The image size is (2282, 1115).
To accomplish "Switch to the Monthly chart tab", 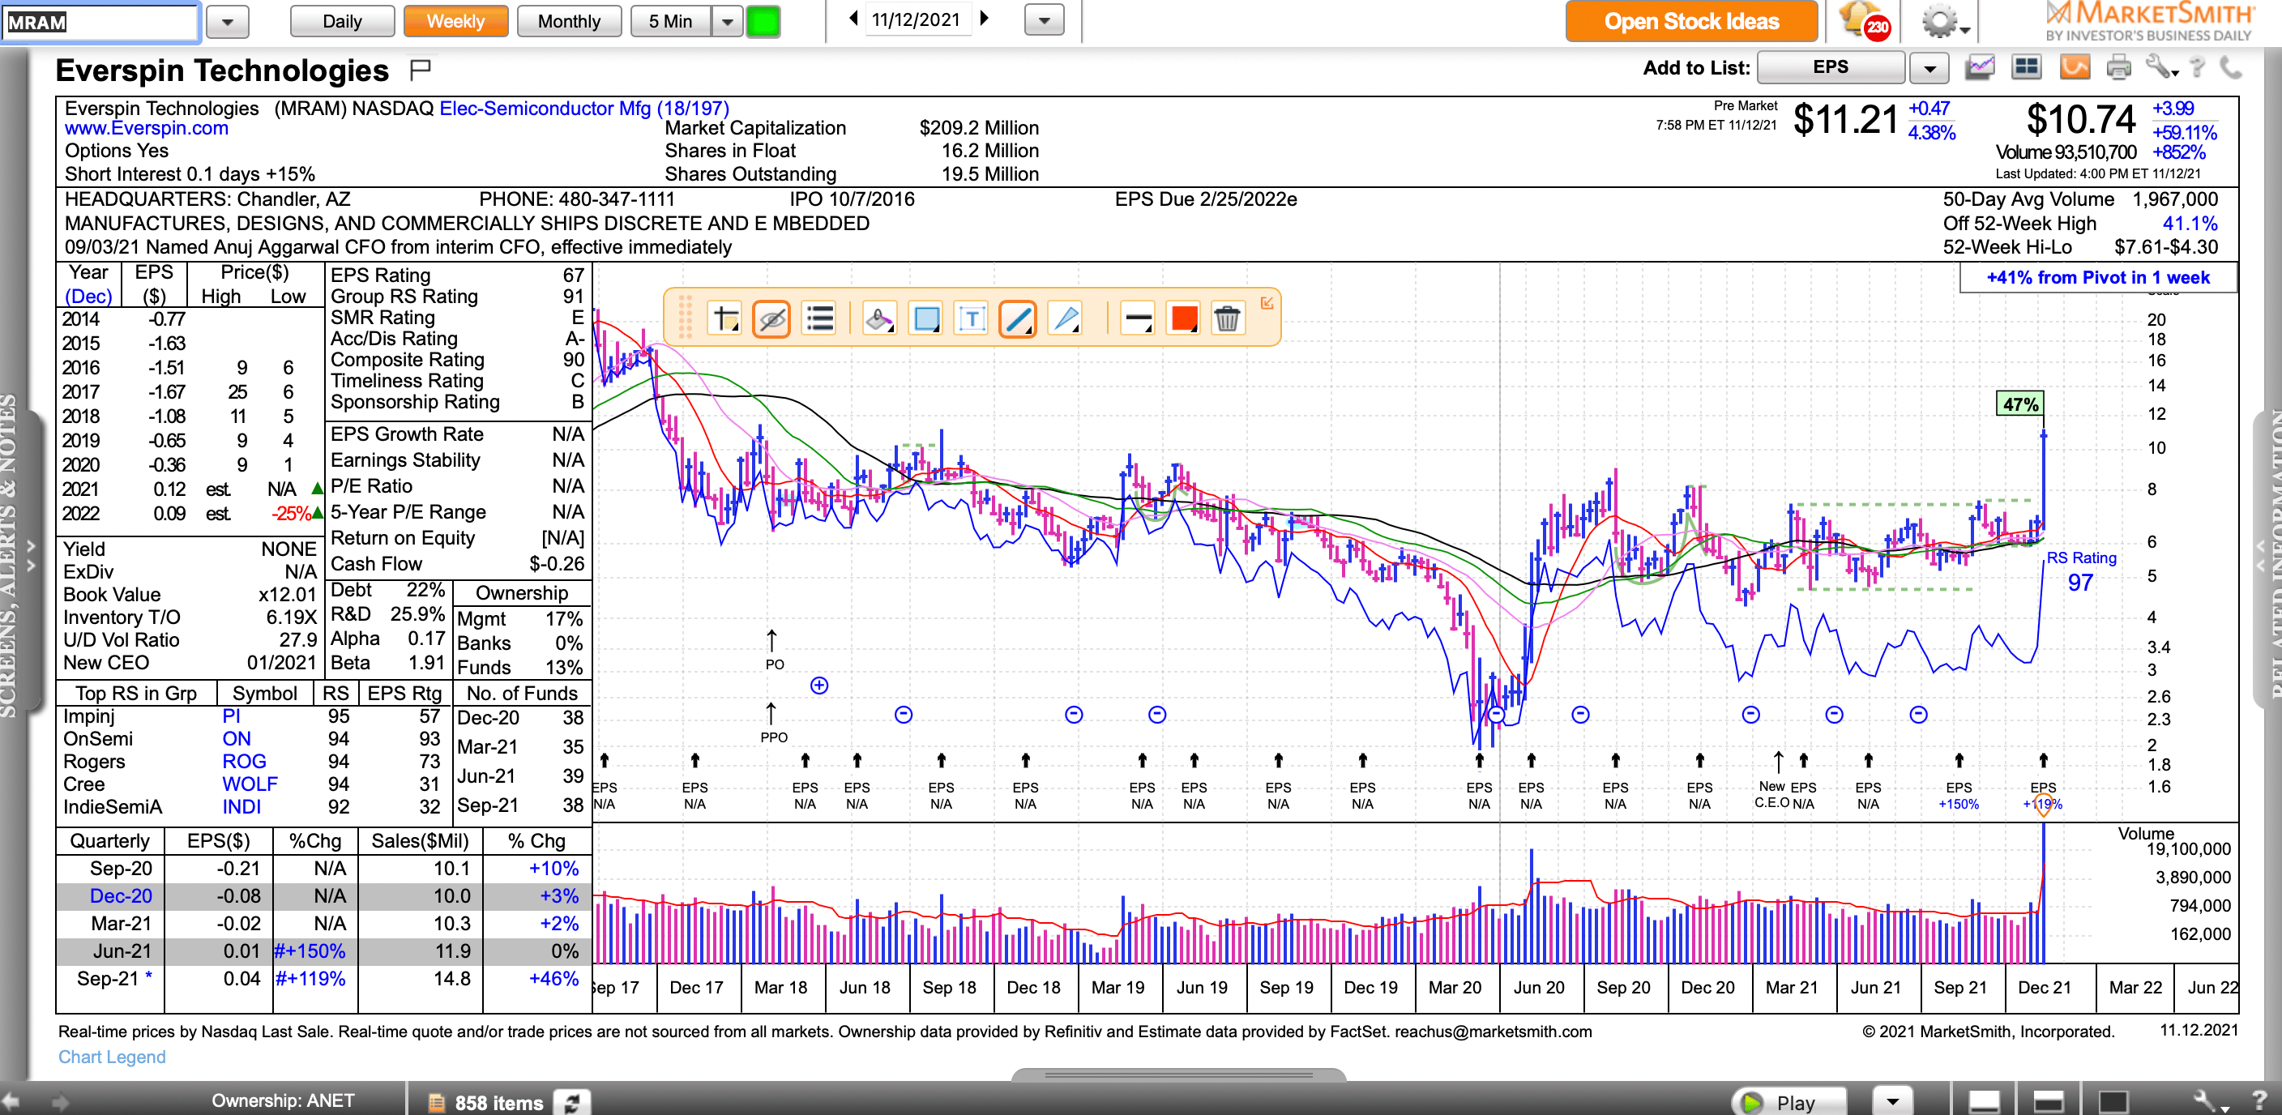I will pyautogui.click(x=569, y=21).
